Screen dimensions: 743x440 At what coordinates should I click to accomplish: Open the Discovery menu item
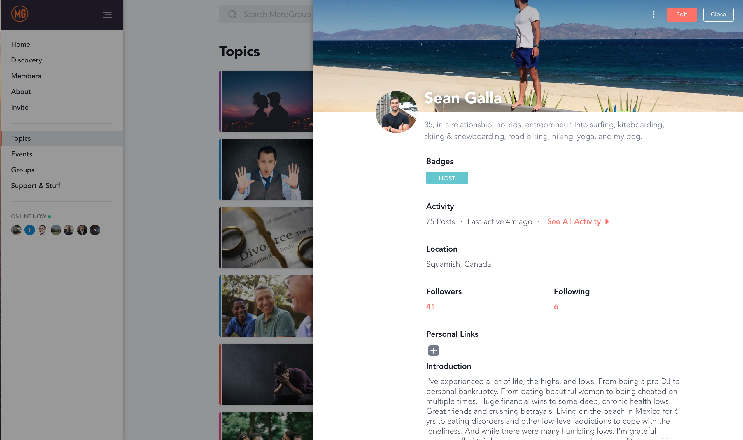(26, 60)
